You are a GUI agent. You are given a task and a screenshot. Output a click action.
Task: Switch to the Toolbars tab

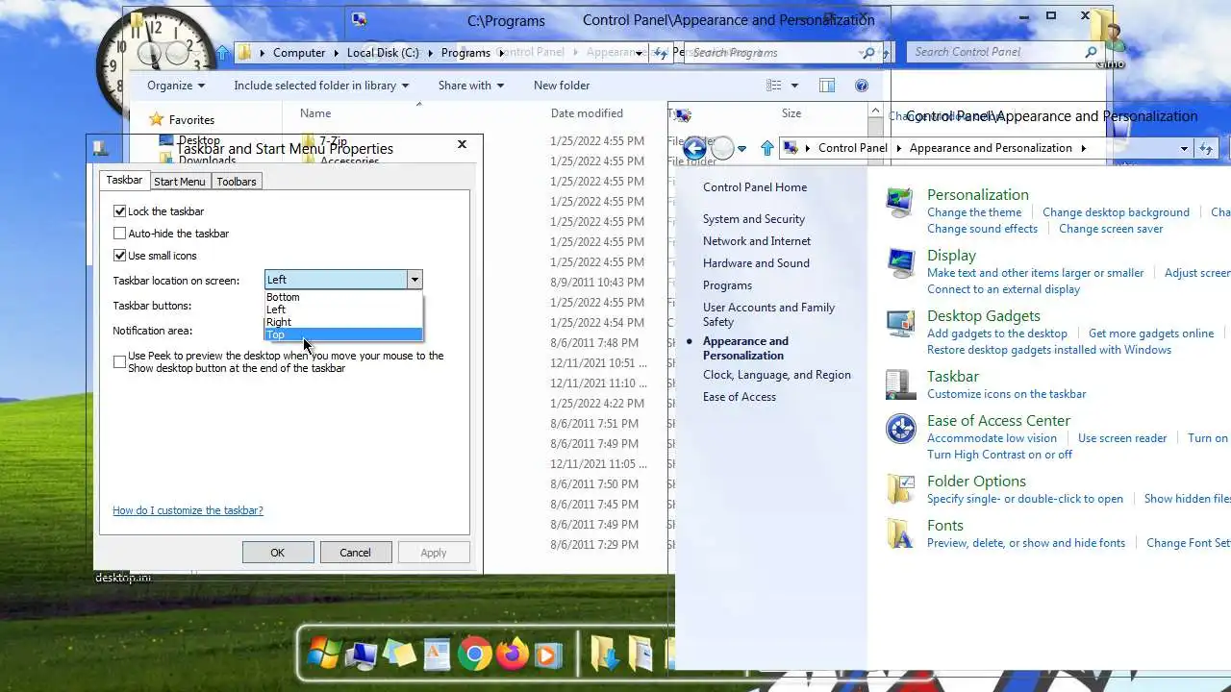[237, 182]
